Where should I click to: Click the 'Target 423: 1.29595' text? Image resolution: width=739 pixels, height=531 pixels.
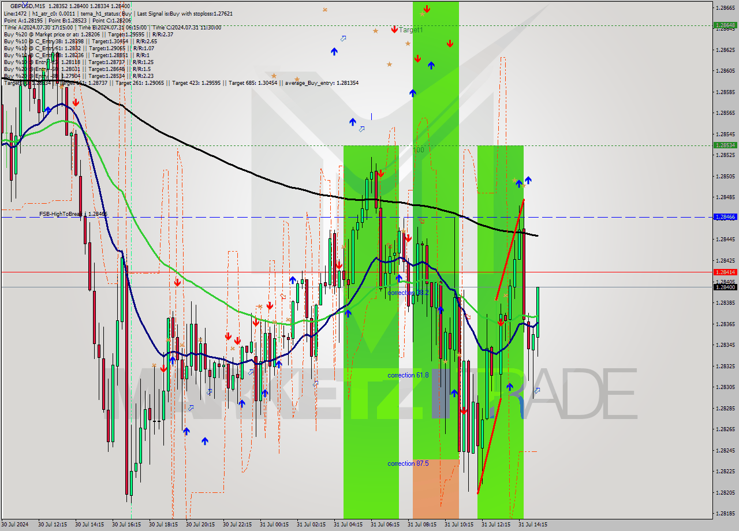tap(196, 83)
